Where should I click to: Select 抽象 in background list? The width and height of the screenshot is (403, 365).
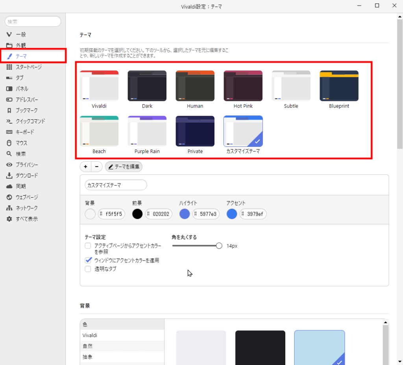coord(122,357)
